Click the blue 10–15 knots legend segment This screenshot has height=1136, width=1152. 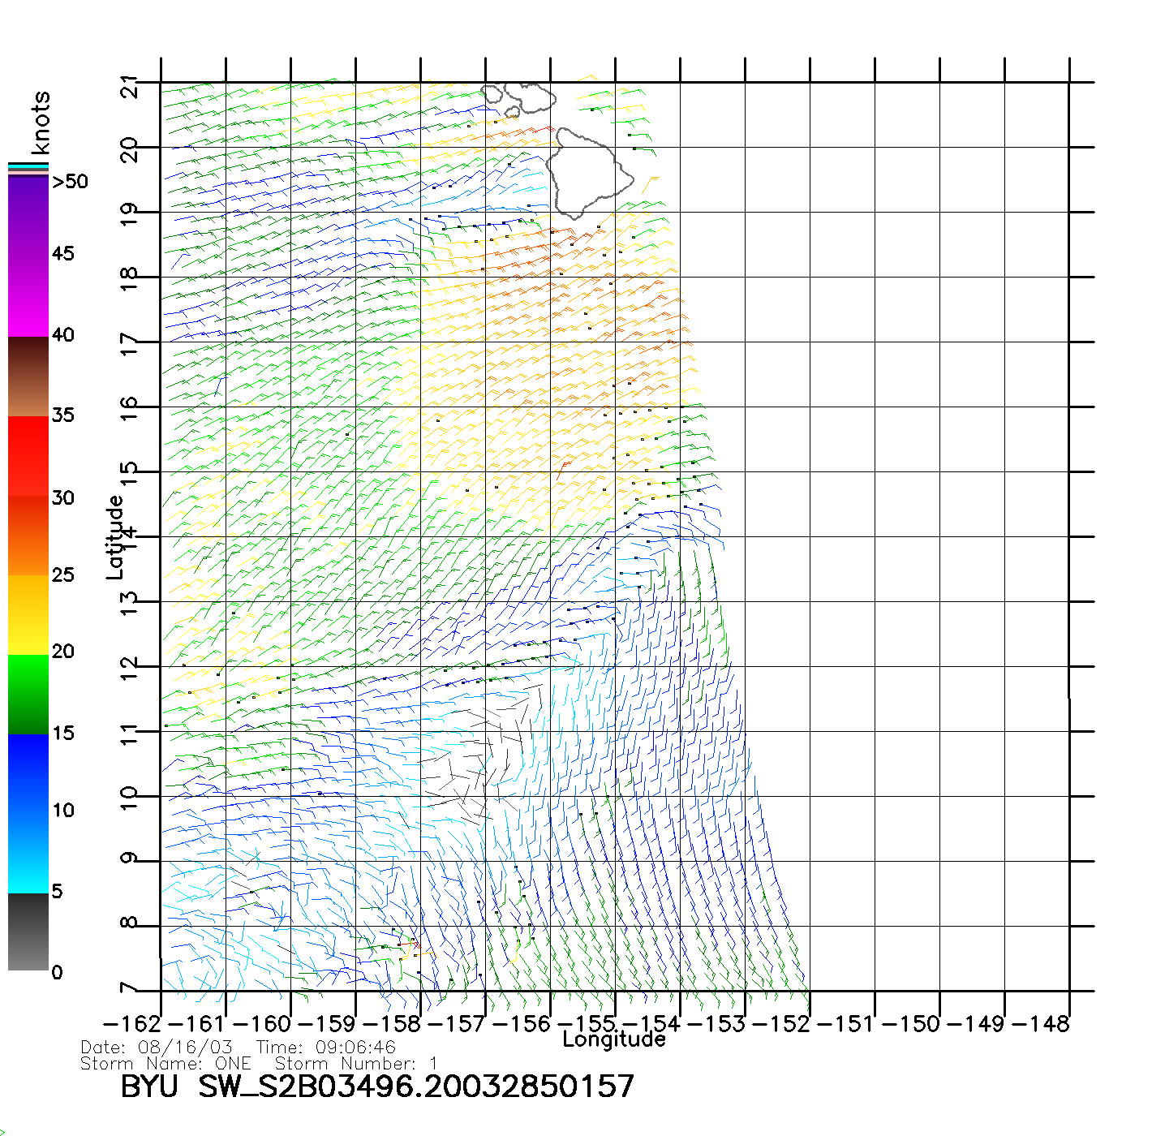tap(28, 772)
